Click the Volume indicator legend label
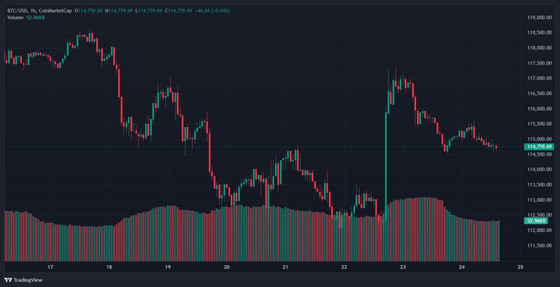The image size is (560, 287). [x=16, y=17]
